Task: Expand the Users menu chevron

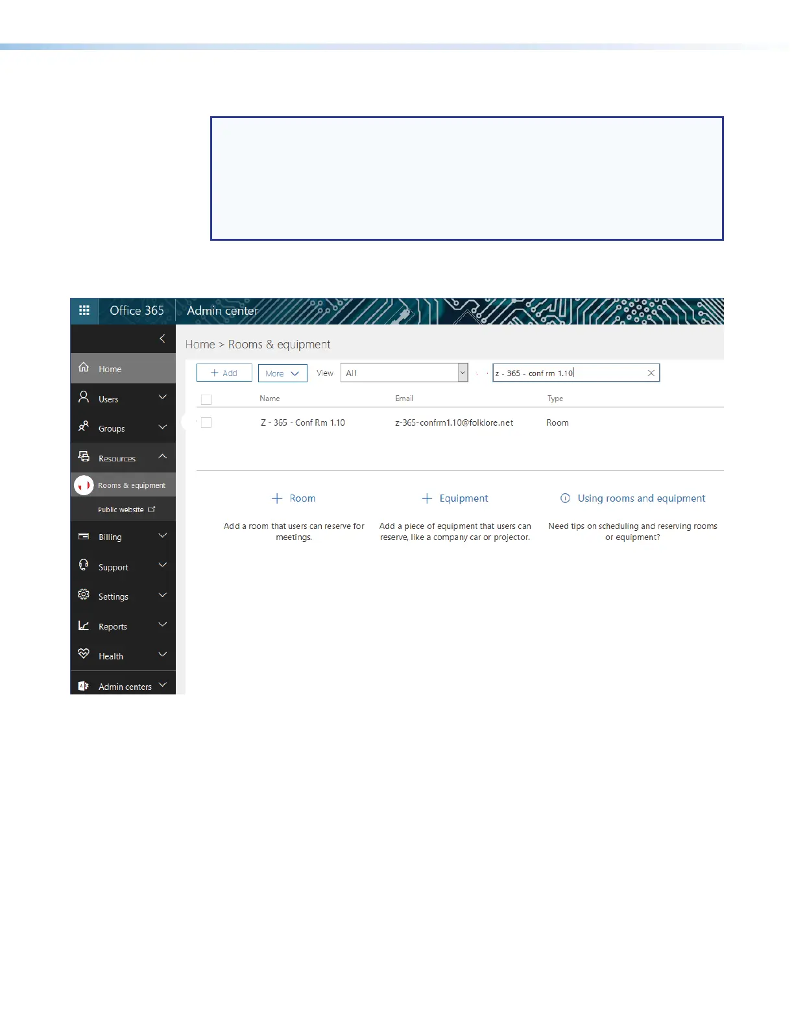Action: [163, 397]
